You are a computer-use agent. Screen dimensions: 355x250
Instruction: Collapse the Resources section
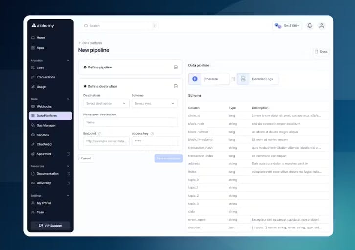point(68,166)
